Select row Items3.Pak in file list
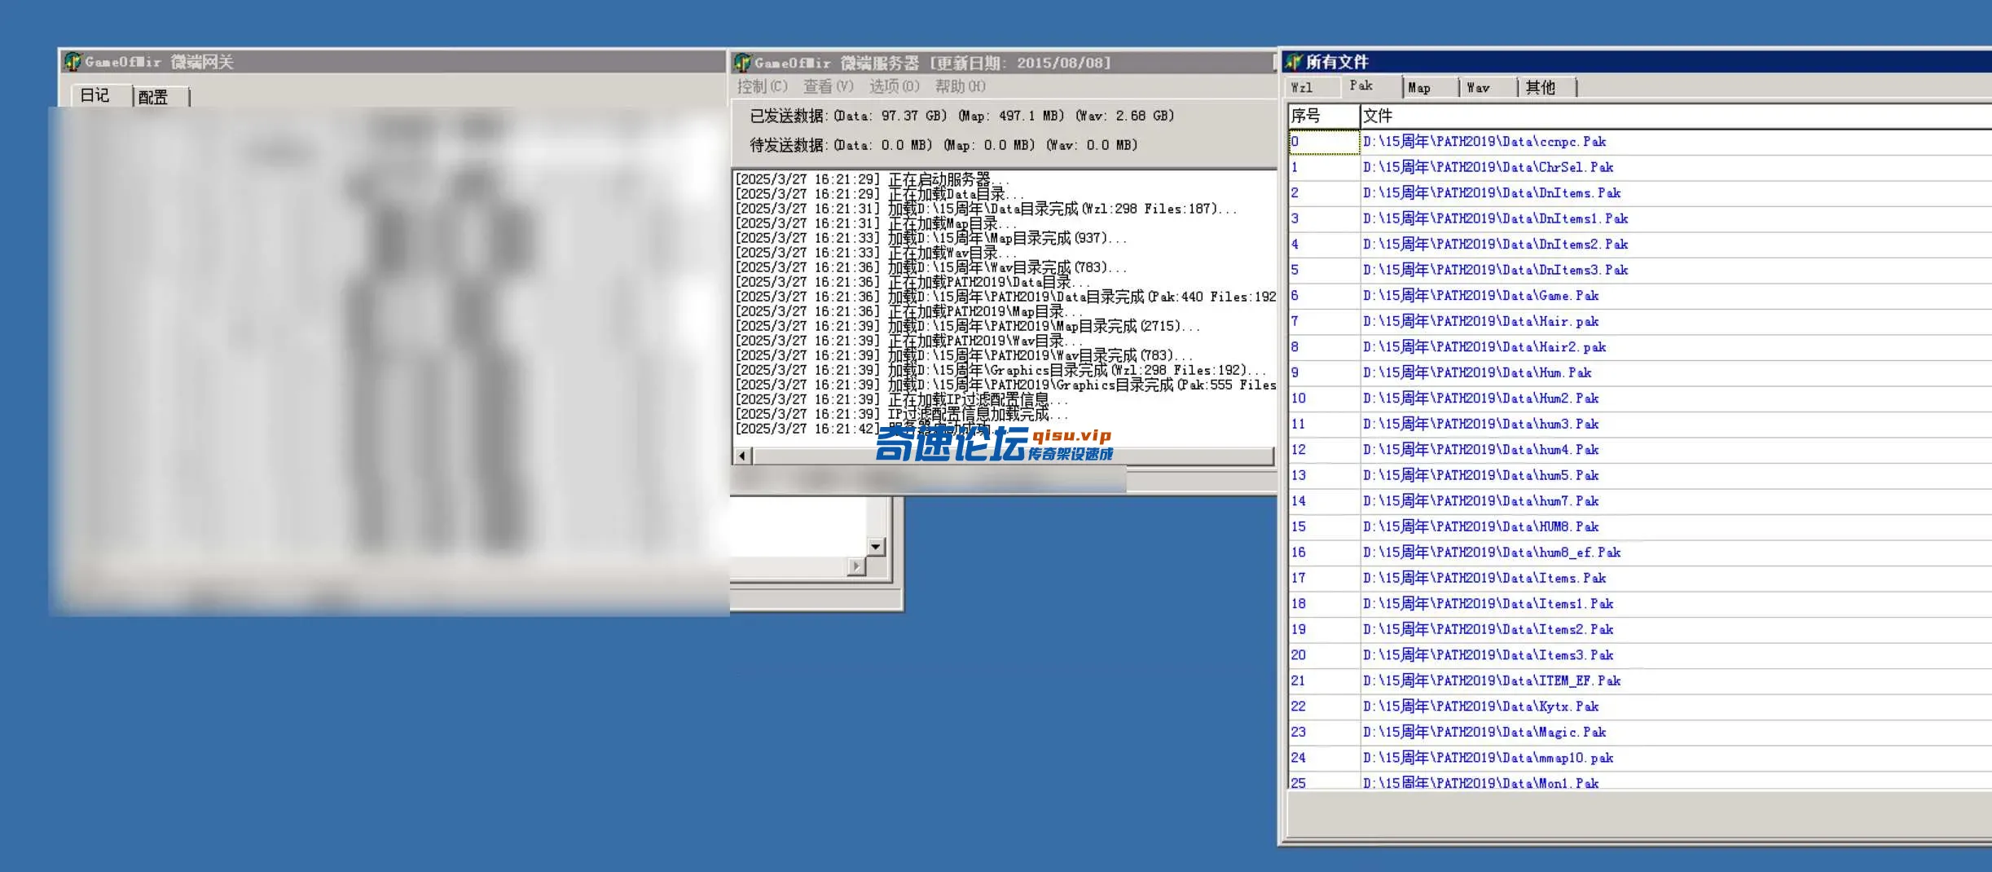Viewport: 1992px width, 872px height. pyautogui.click(x=1640, y=655)
